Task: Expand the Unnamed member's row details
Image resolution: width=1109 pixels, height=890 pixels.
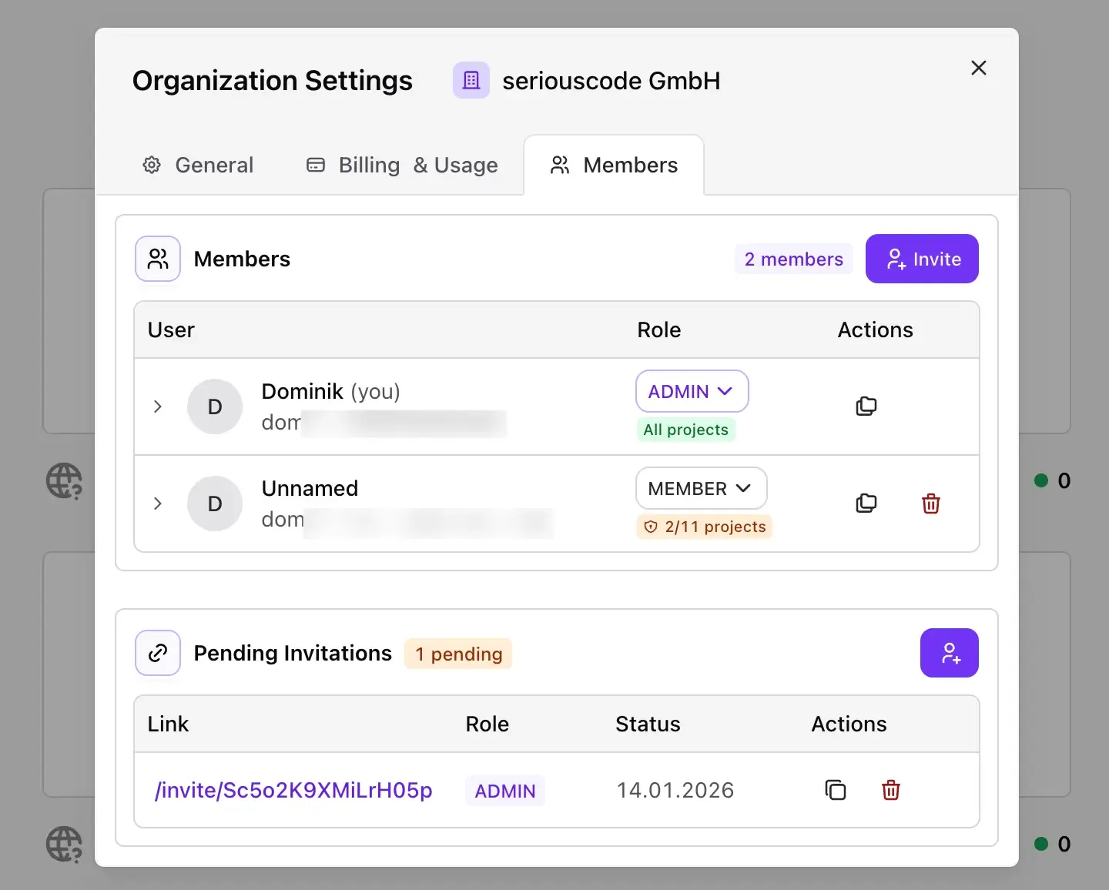Action: click(158, 504)
